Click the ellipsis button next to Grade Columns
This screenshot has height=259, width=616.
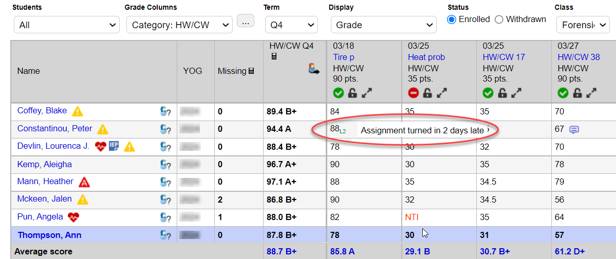click(x=245, y=22)
